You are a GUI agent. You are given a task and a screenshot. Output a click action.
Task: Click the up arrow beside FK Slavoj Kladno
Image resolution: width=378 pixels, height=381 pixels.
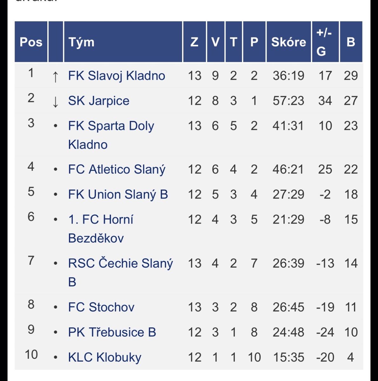pyautogui.click(x=55, y=77)
